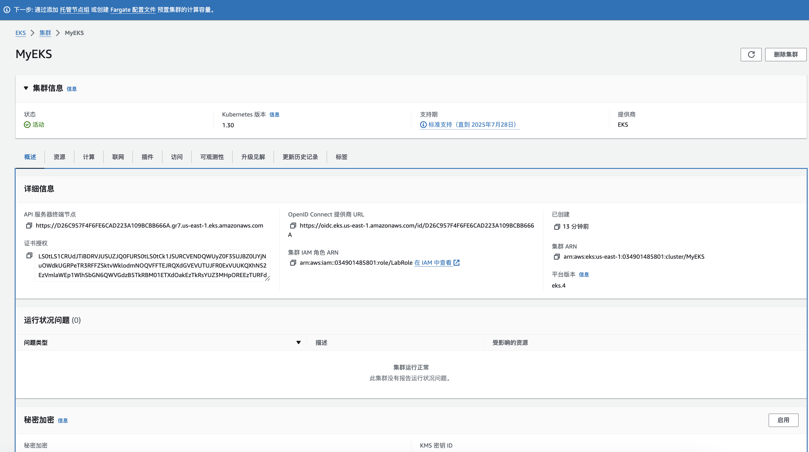Copy the cluster IAM role ARN

click(x=293, y=263)
